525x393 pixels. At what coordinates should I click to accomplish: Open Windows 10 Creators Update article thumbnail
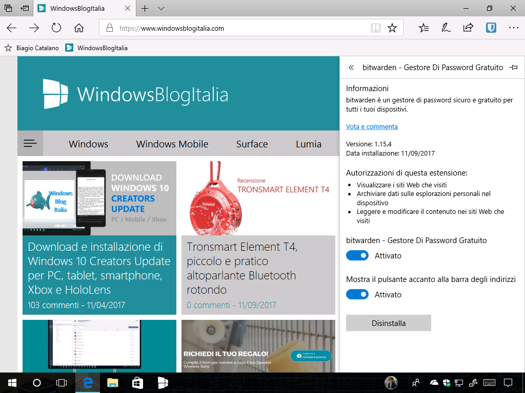click(x=99, y=199)
